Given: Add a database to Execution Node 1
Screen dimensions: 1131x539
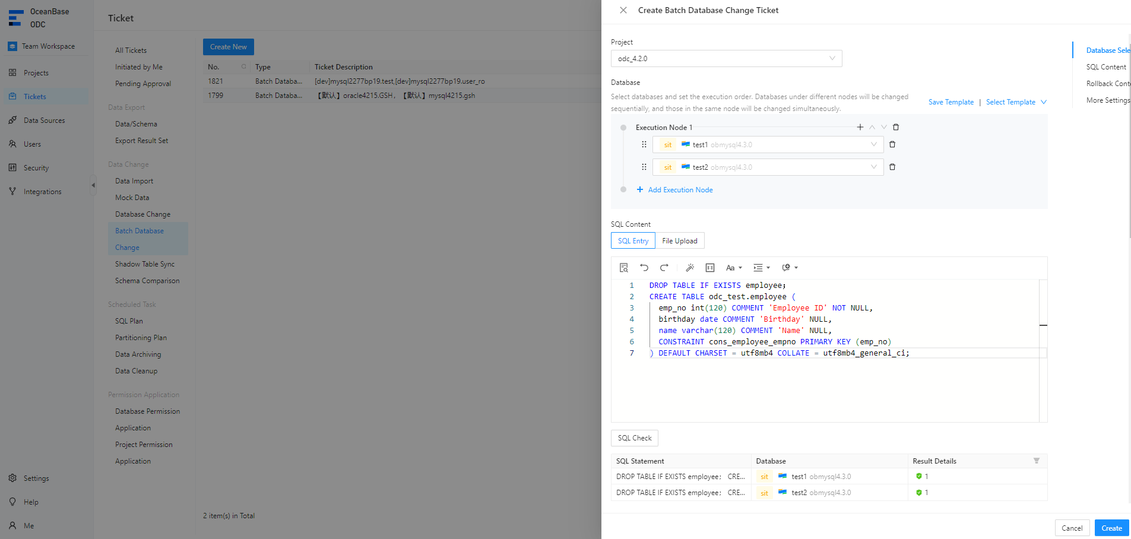Looking at the screenshot, I should 860,127.
